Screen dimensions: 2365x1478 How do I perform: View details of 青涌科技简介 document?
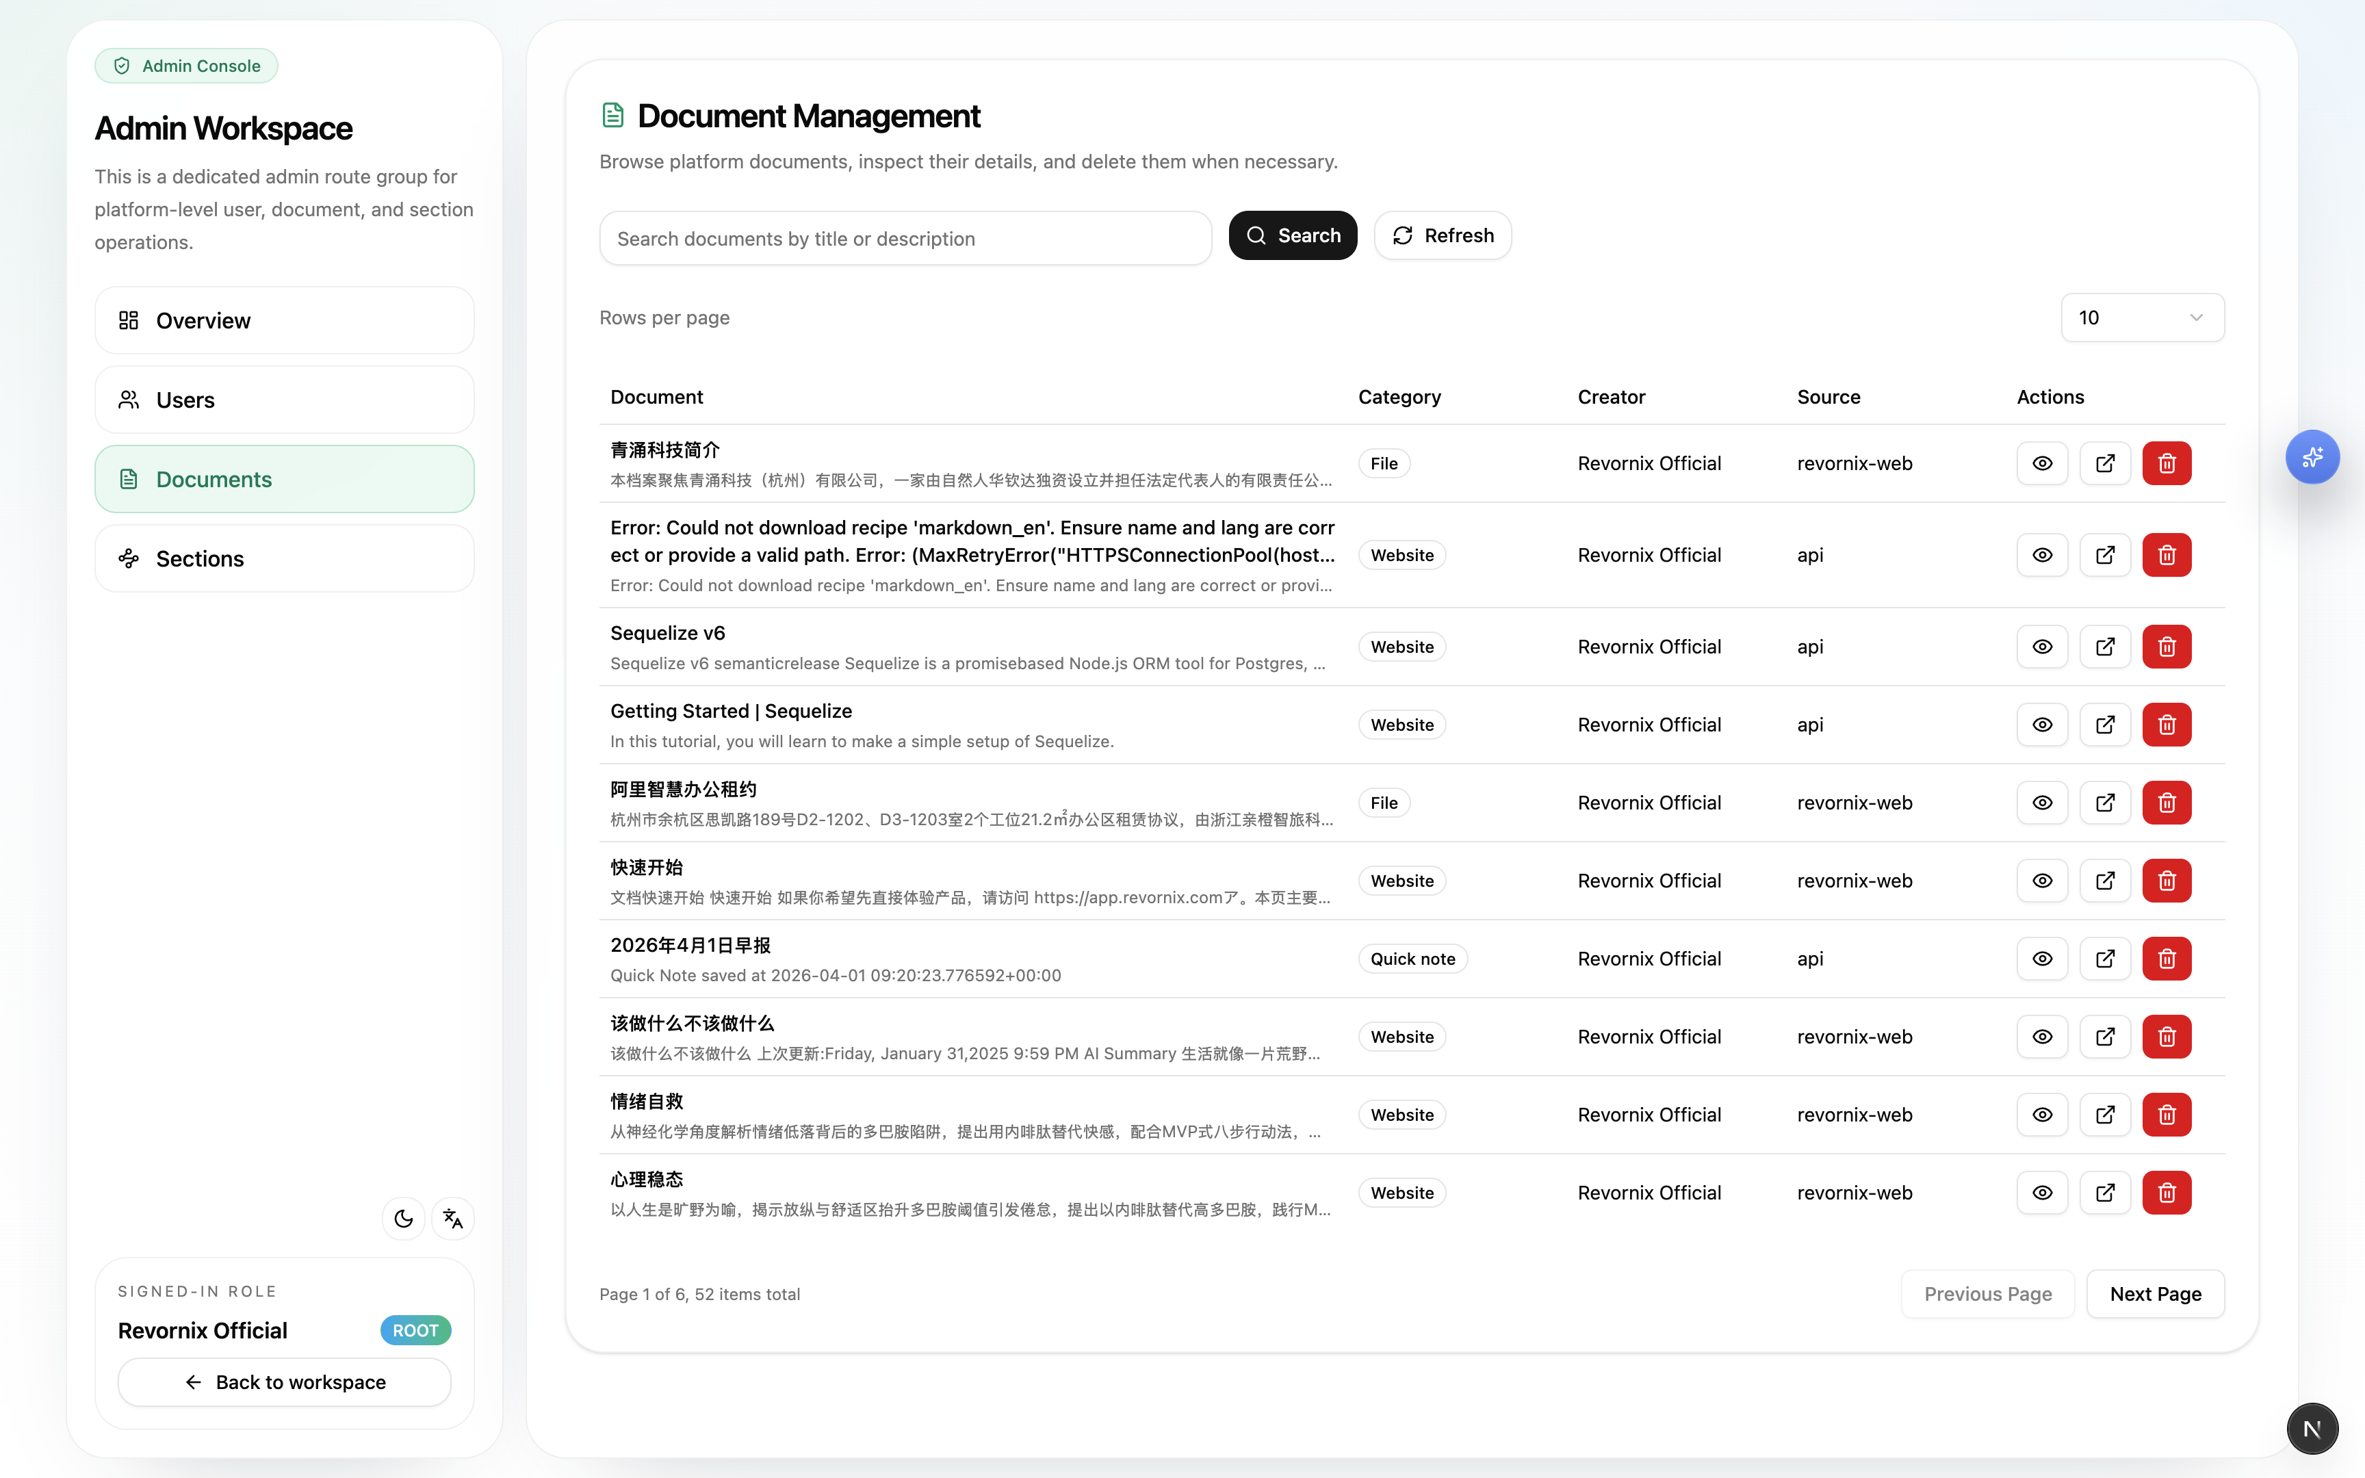[2041, 463]
